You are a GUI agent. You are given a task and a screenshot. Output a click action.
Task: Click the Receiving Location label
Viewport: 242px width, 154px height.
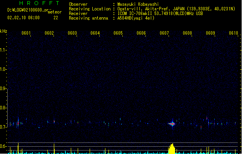point(90,9)
